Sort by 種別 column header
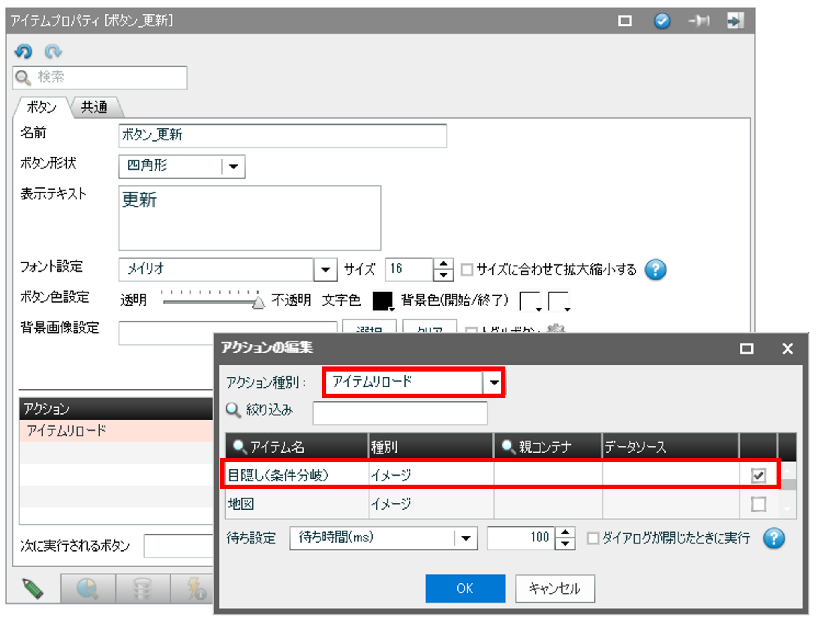The width and height of the screenshot is (818, 626). click(x=431, y=446)
